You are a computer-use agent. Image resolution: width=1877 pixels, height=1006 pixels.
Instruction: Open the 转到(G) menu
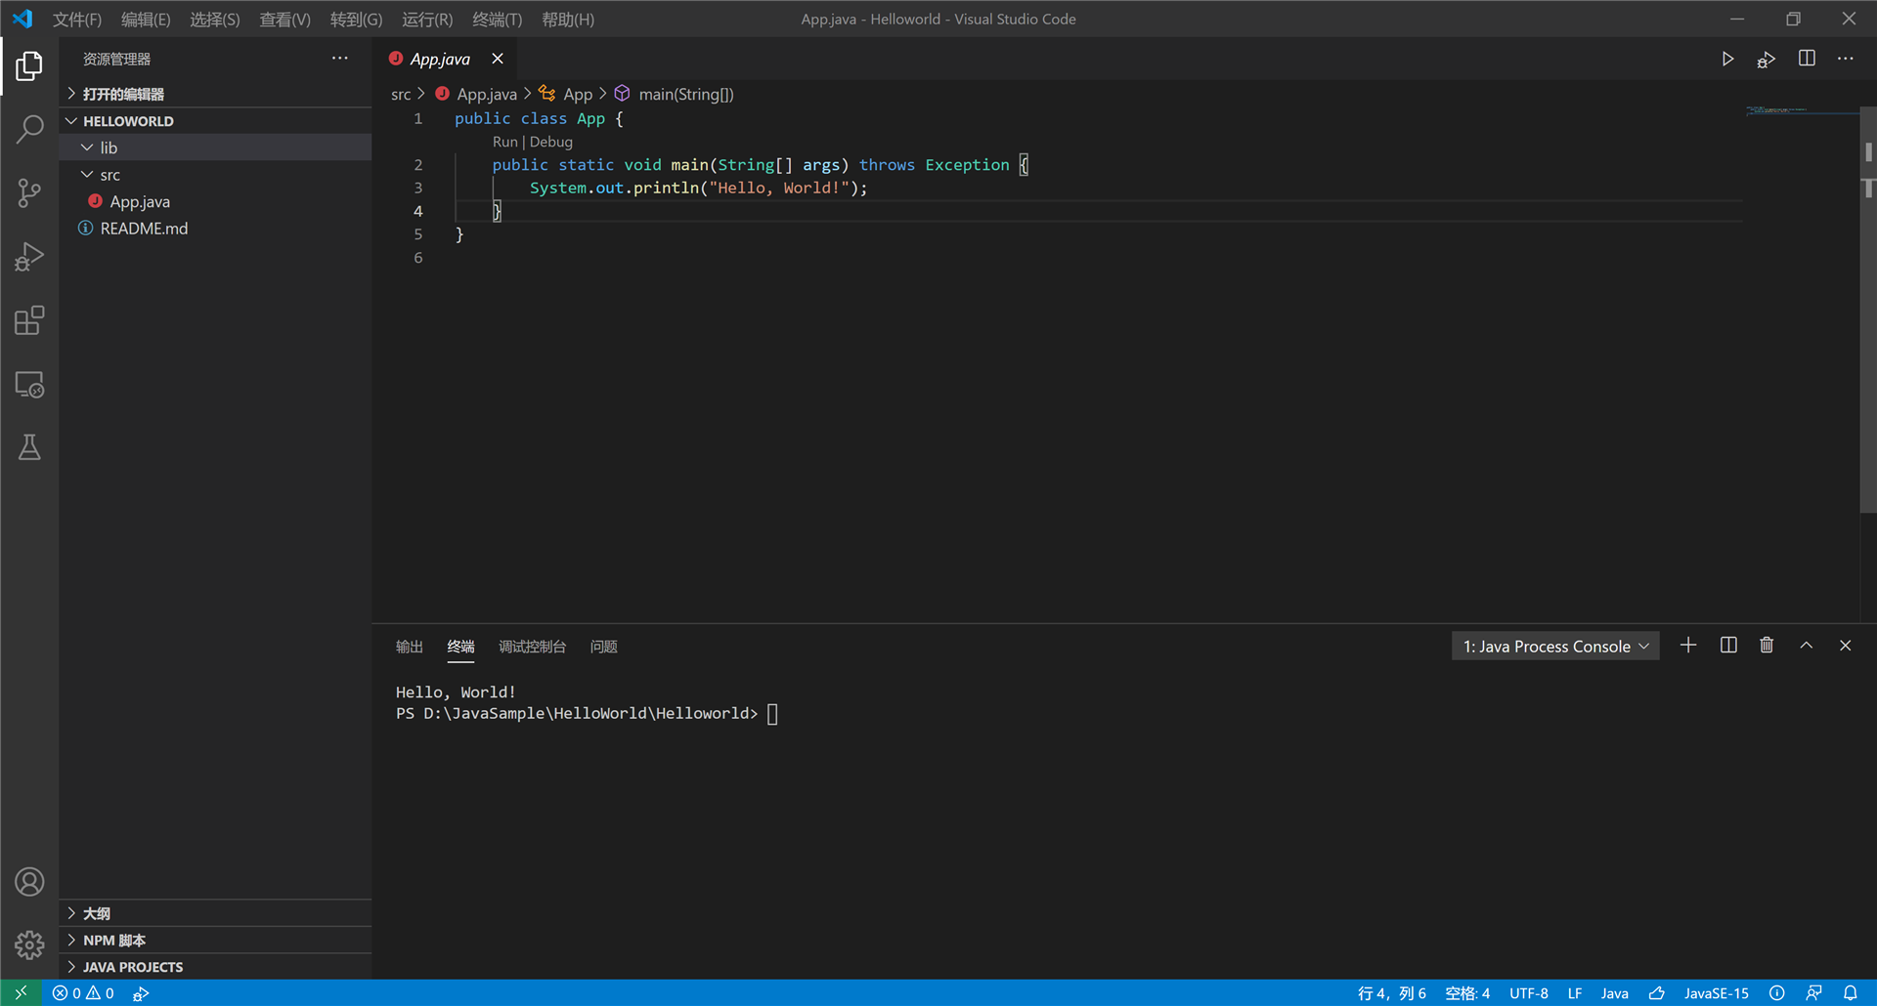(x=356, y=20)
